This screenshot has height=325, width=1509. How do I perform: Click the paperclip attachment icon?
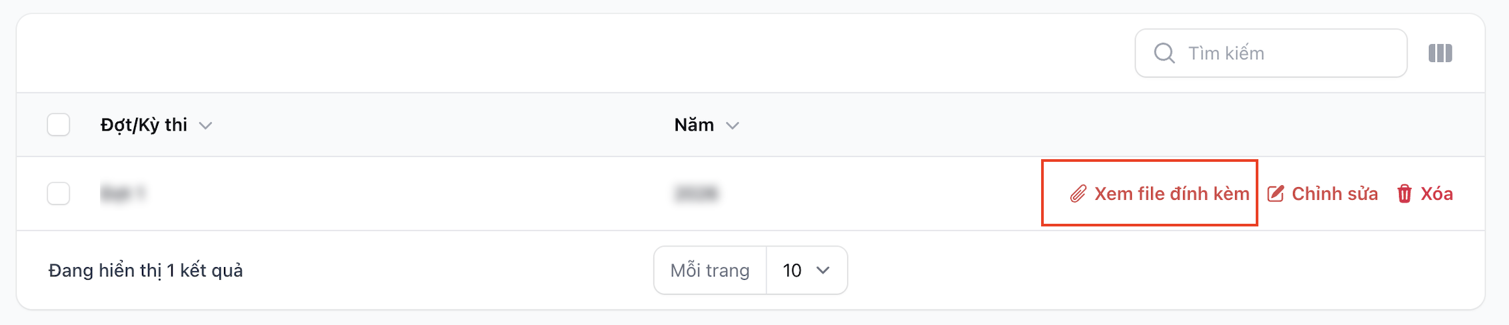(1078, 194)
